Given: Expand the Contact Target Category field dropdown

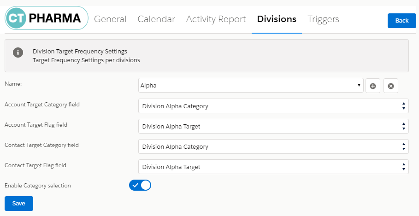Looking at the screenshot, I should [x=273, y=146].
